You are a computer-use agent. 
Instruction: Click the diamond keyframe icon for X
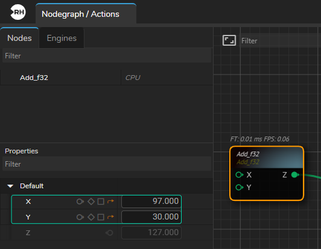pos(91,201)
